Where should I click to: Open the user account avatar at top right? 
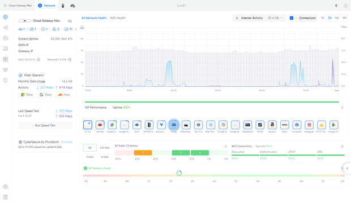click(346, 6)
